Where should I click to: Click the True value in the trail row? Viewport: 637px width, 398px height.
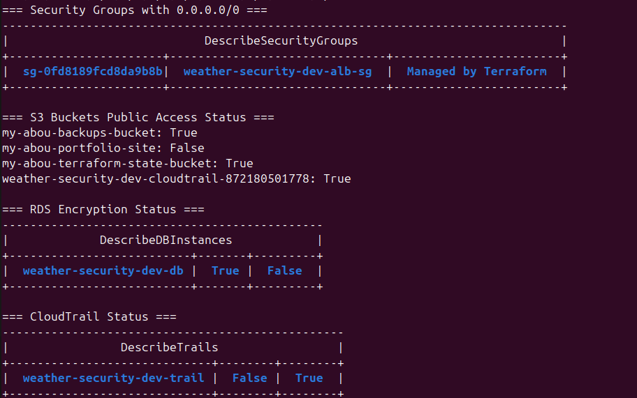[x=309, y=378]
